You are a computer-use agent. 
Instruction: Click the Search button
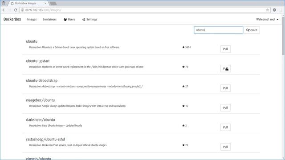click(252, 30)
